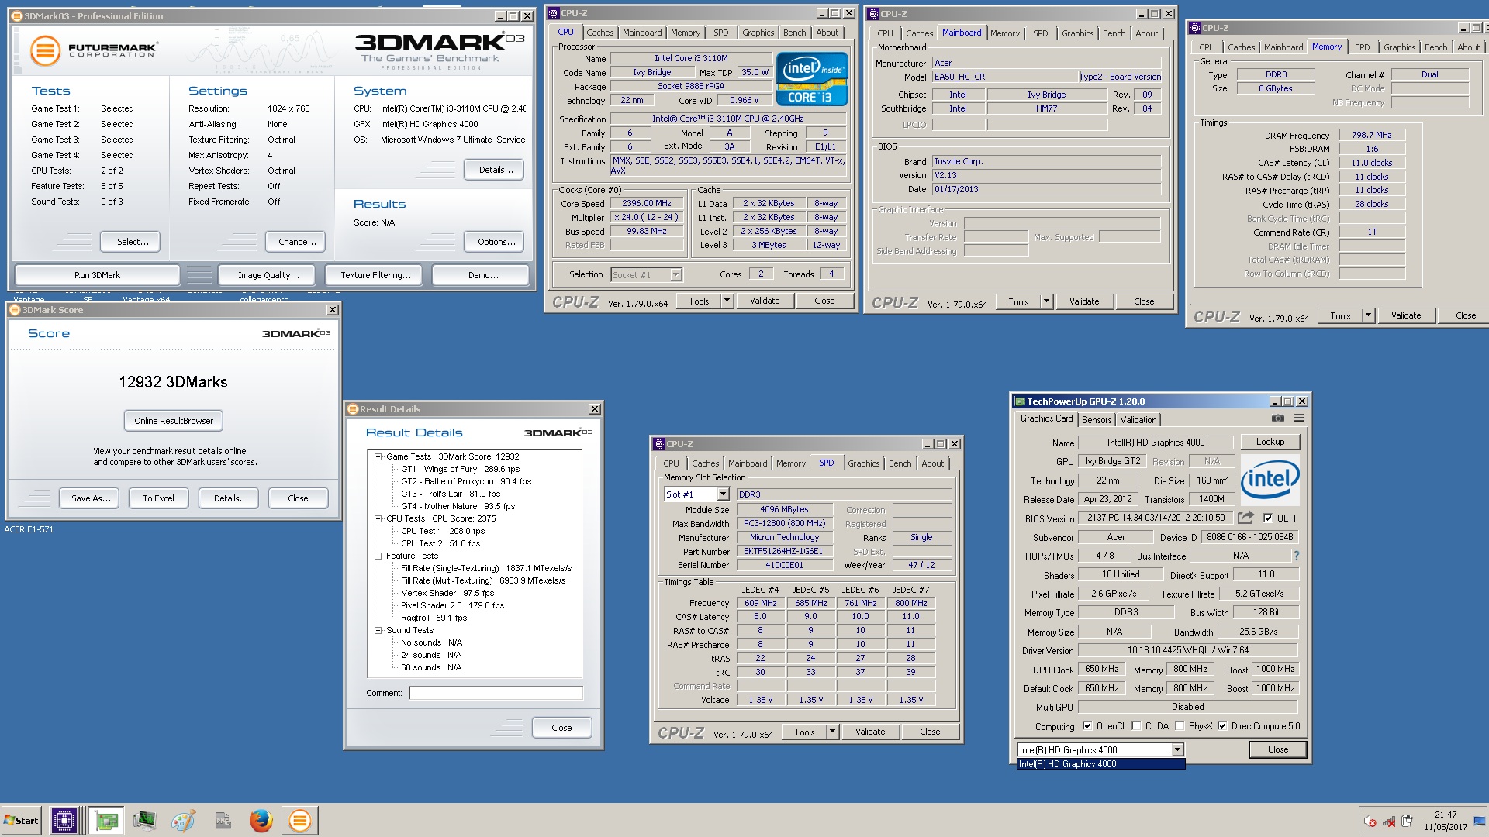The image size is (1489, 837).
Task: Click the Result Details title bar icon
Action: pyautogui.click(x=353, y=409)
